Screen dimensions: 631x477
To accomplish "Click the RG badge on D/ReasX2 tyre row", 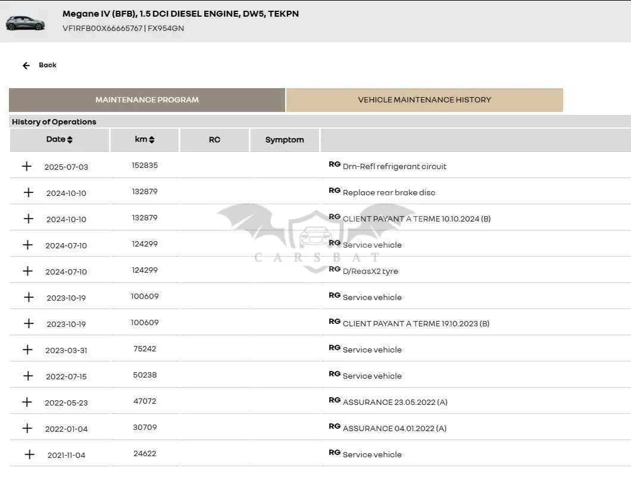I will (335, 269).
